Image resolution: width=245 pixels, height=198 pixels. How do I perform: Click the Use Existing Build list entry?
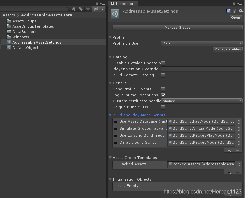pyautogui.click(x=143, y=135)
